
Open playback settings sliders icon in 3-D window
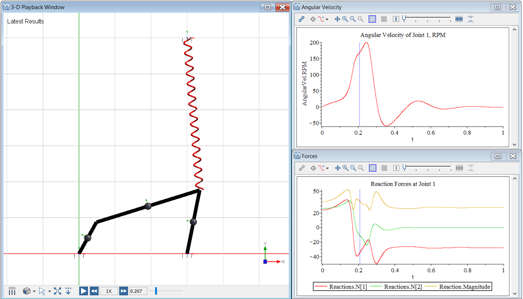pos(12,291)
